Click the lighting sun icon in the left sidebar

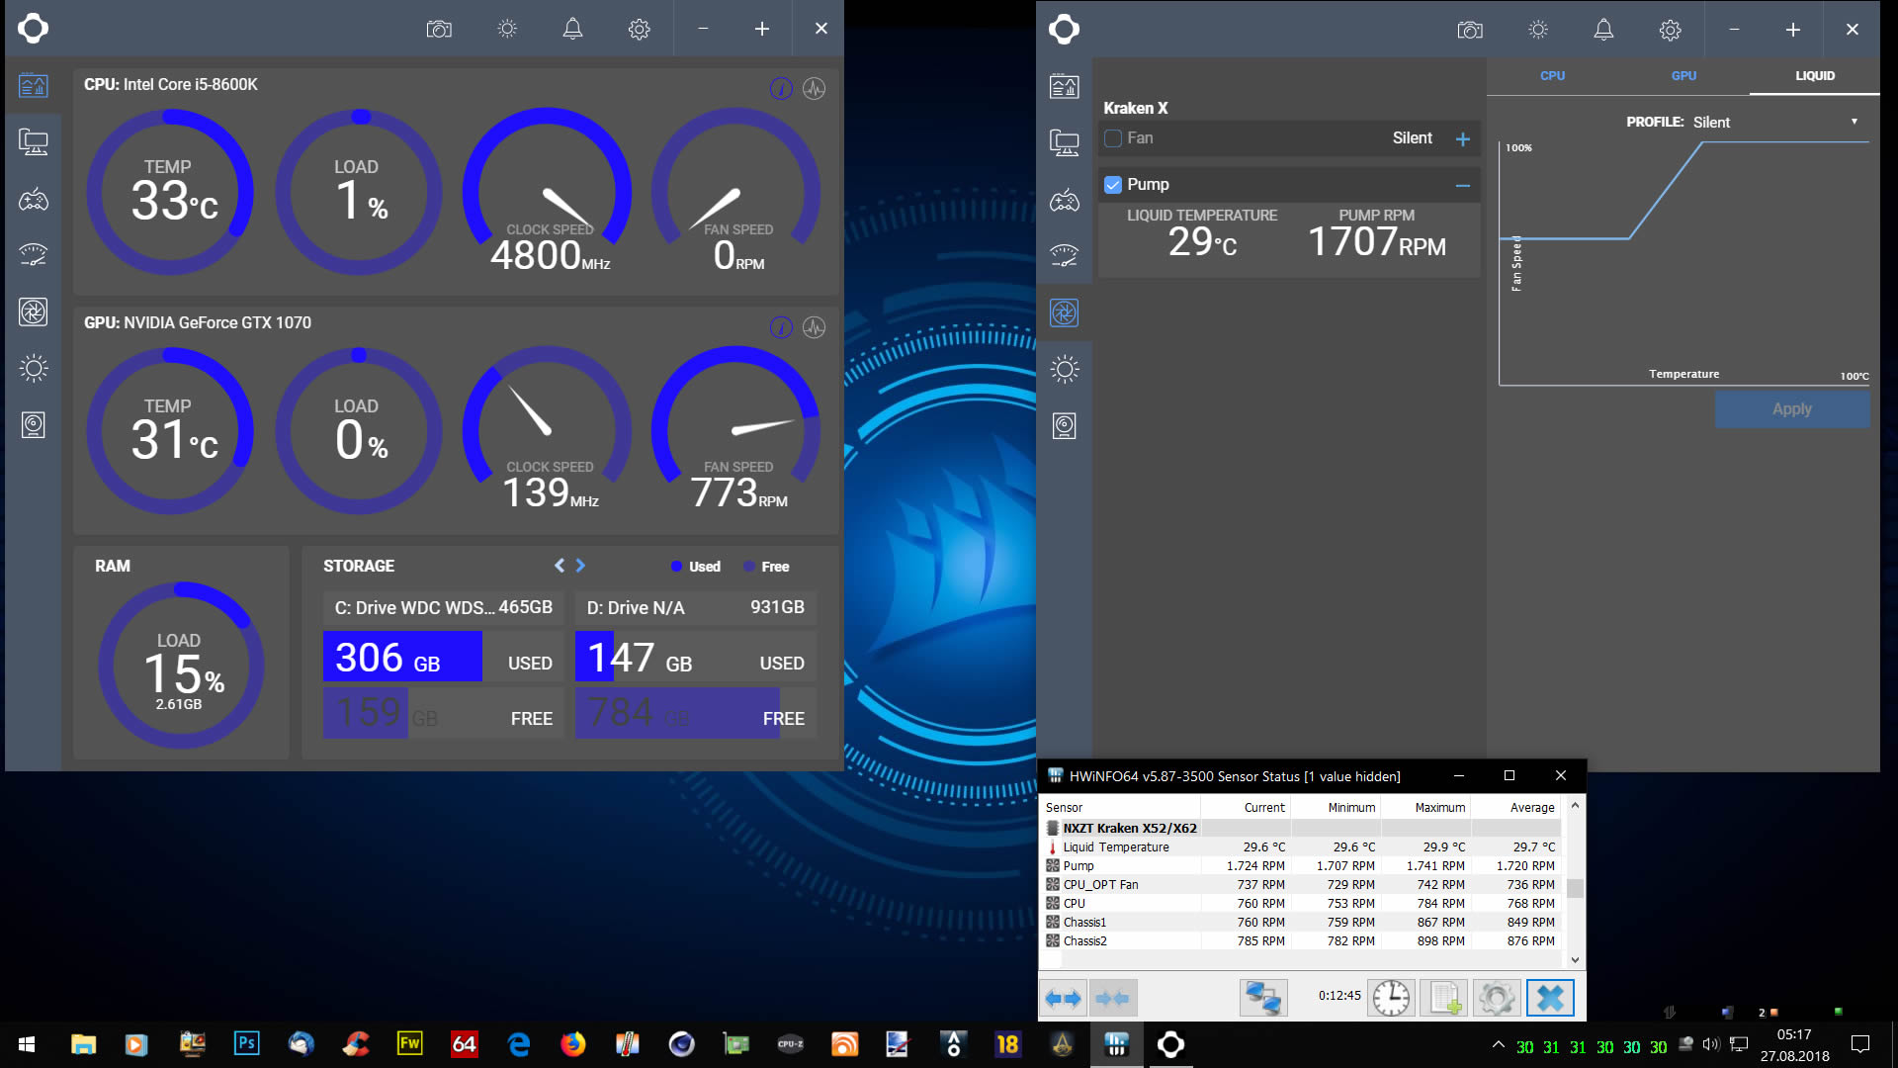[34, 369]
